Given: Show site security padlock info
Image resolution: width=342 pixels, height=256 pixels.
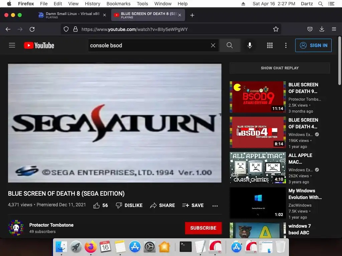Looking at the screenshot, I should (75, 29).
